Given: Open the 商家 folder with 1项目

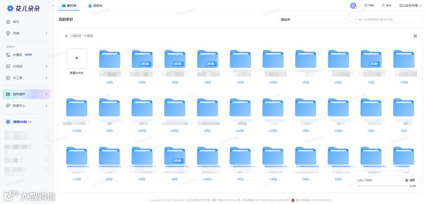Looking at the screenshot, I should pyautogui.click(x=371, y=59).
